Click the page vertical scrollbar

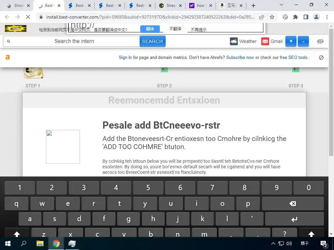tap(331, 92)
